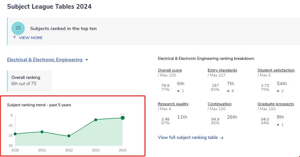Click the 2020 data point on chart

[15, 134]
